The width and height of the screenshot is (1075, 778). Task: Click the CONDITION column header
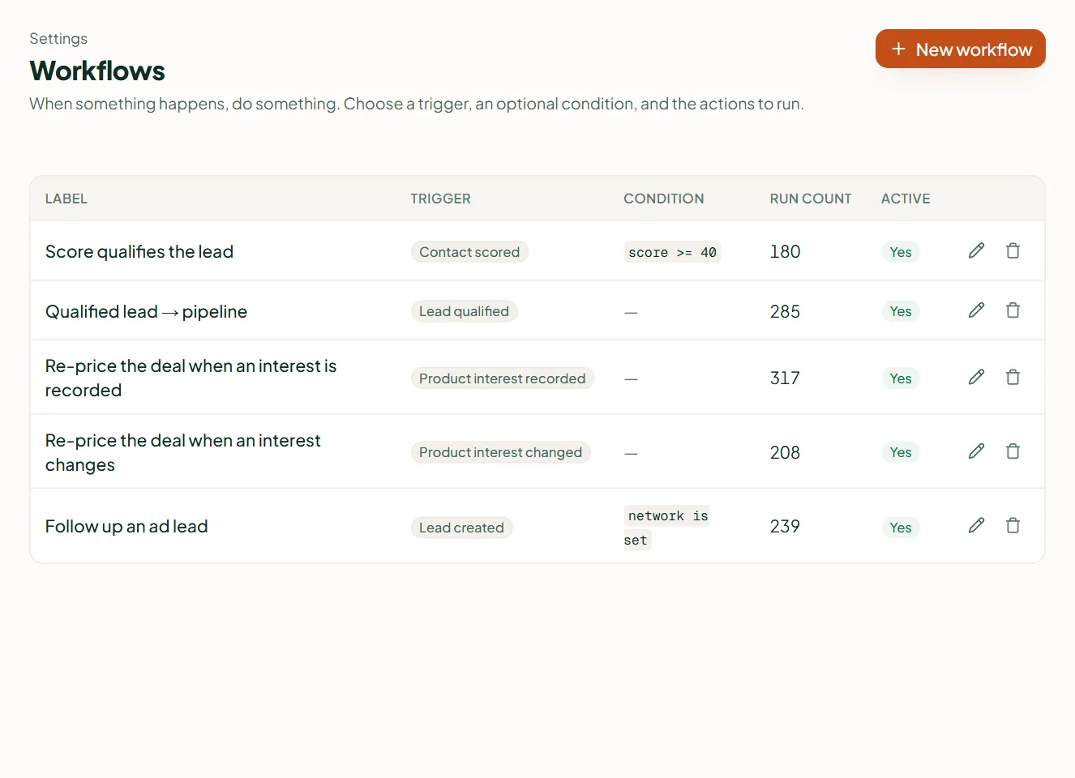664,199
